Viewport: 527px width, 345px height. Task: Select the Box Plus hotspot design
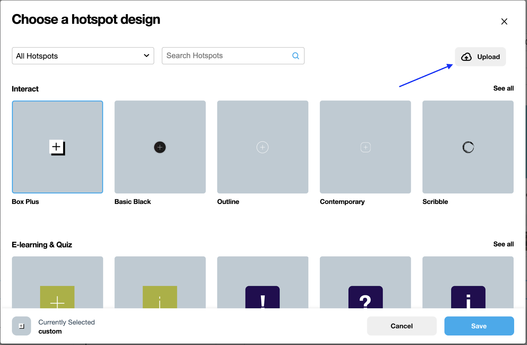click(x=57, y=147)
